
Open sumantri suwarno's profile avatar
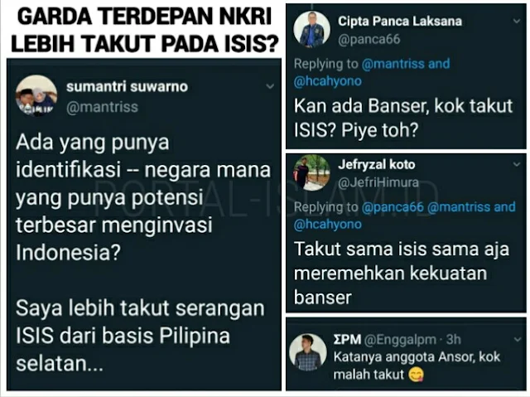36,96
